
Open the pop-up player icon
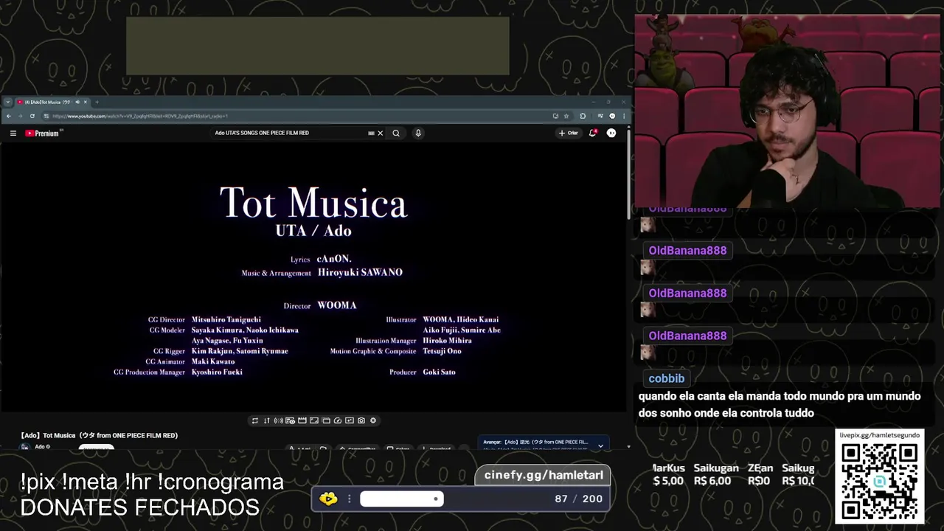click(x=326, y=420)
